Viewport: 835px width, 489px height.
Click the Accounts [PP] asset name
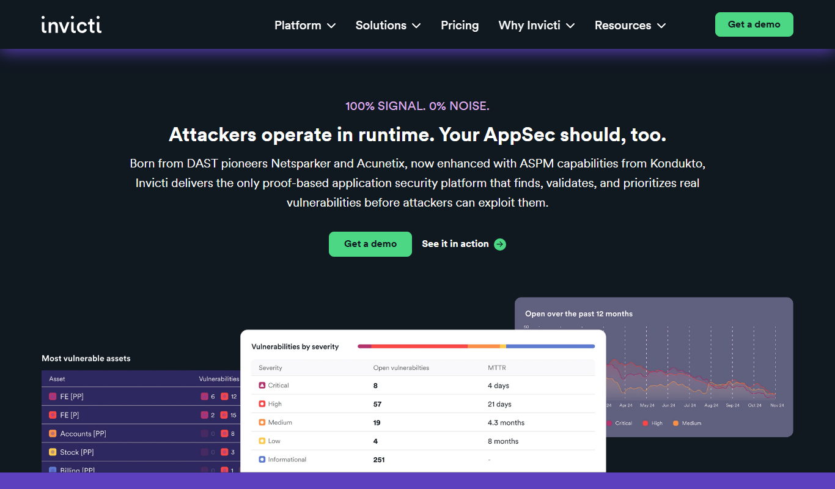pyautogui.click(x=83, y=433)
